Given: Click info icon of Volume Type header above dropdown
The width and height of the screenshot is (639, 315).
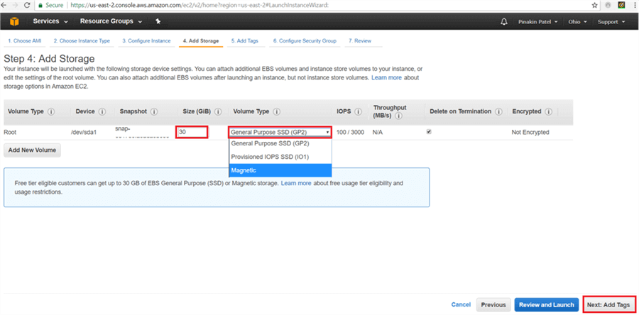Looking at the screenshot, I should [277, 111].
